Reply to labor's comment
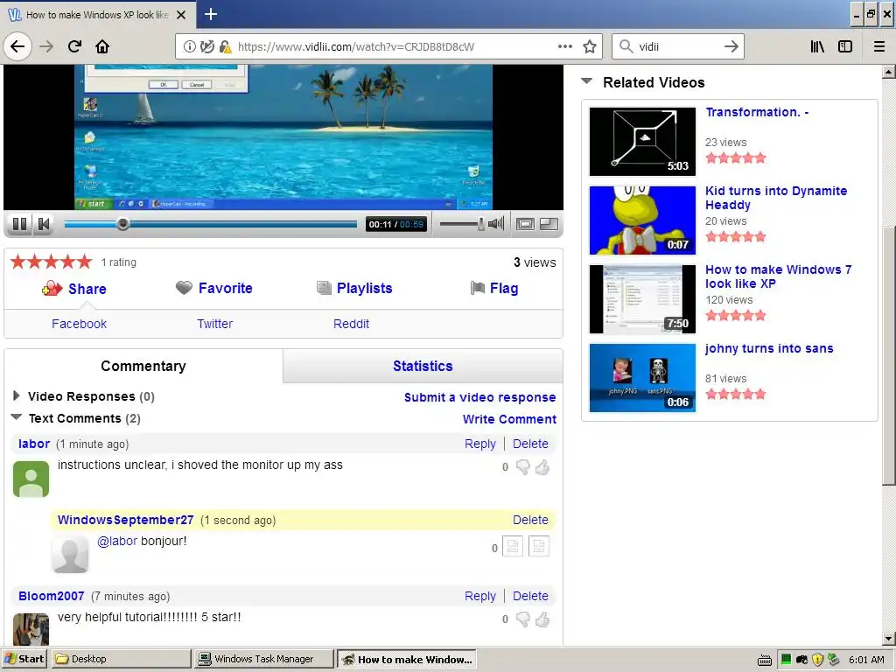The height and width of the screenshot is (672, 896). point(480,444)
